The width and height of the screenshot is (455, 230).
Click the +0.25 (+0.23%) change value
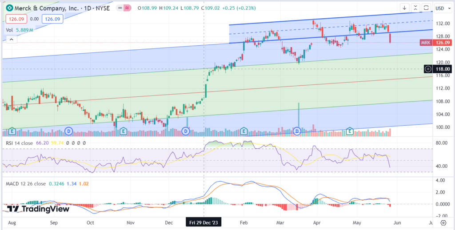(239, 8)
